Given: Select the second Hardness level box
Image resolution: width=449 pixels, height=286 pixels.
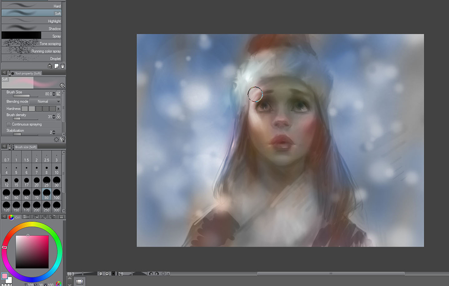Looking at the screenshot, I should [x=31, y=109].
